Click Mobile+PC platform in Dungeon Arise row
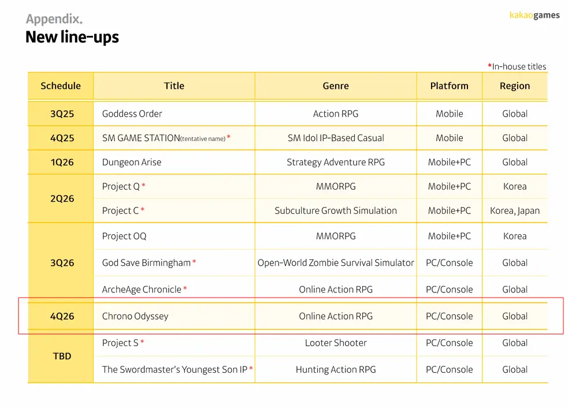Viewport: 568px width, 408px height. (449, 162)
